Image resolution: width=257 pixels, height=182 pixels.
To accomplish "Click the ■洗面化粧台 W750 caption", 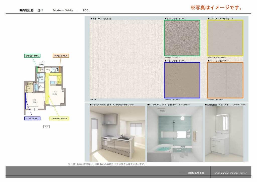I will tap(226, 105).
